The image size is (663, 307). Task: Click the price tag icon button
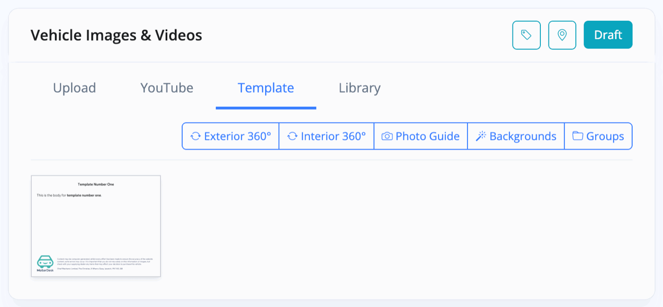[x=526, y=35]
